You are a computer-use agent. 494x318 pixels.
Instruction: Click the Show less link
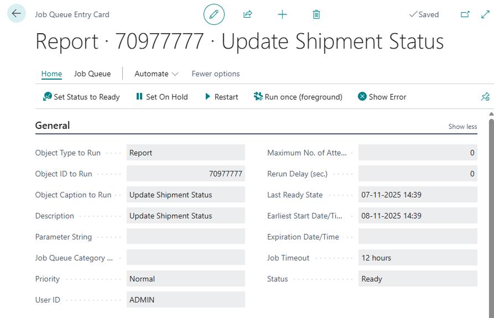pos(462,127)
